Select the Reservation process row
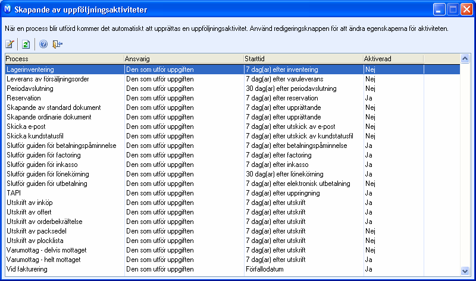The image size is (476, 281). pos(232,98)
